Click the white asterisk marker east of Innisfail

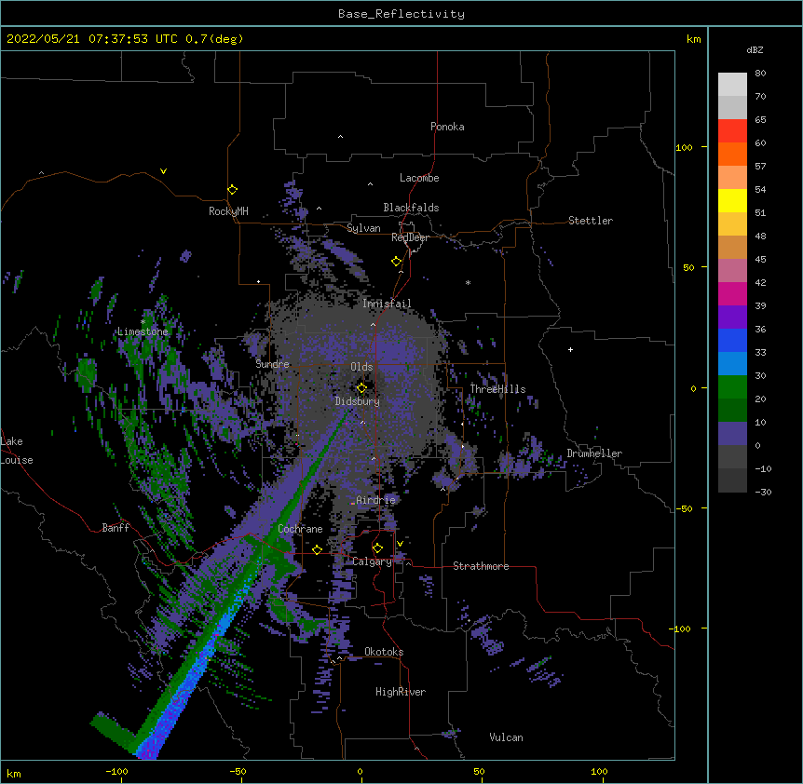[x=468, y=282]
